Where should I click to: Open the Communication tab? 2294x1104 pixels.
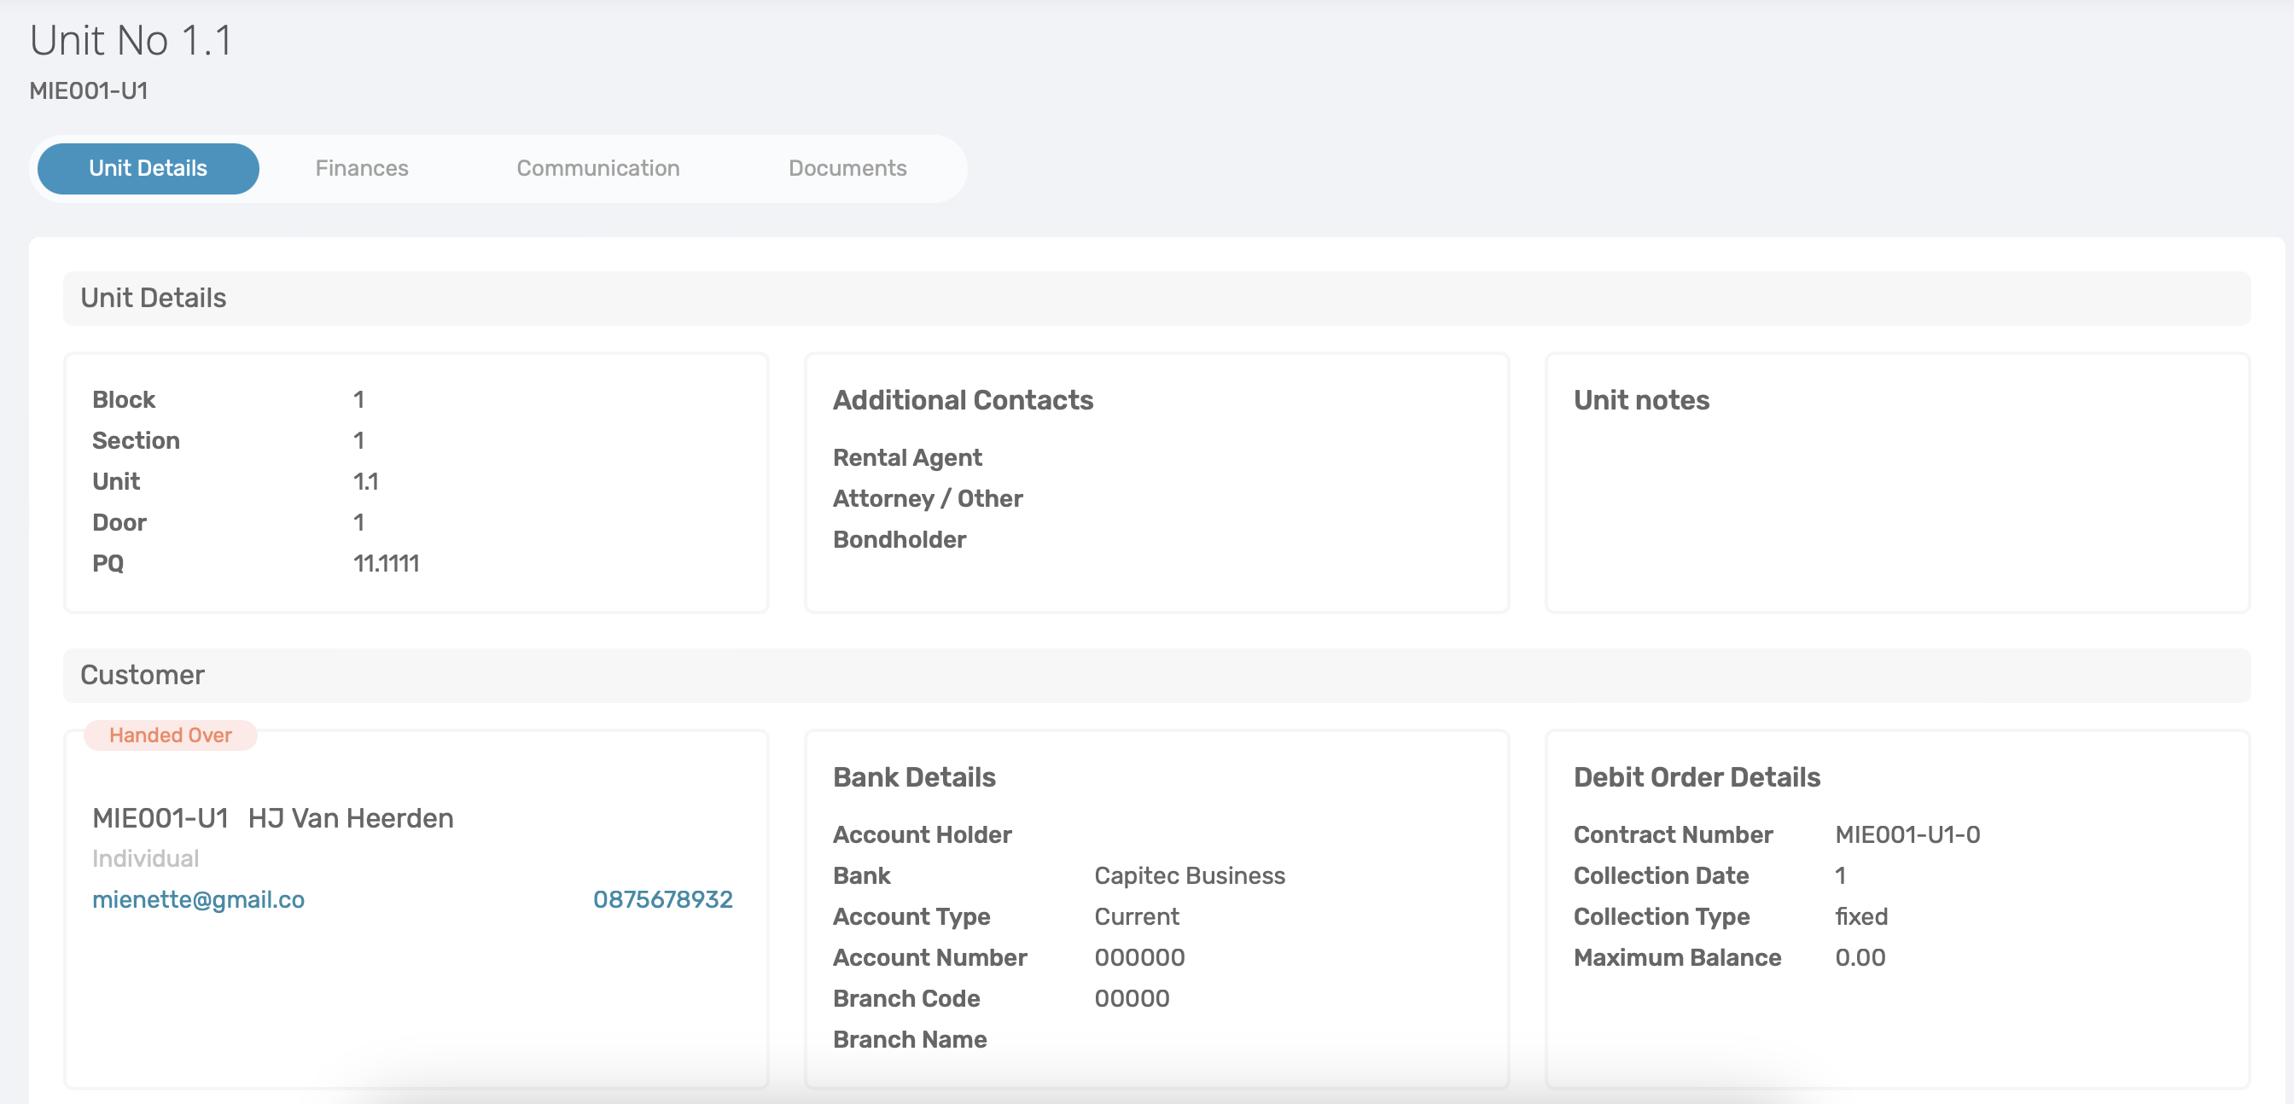tap(597, 168)
